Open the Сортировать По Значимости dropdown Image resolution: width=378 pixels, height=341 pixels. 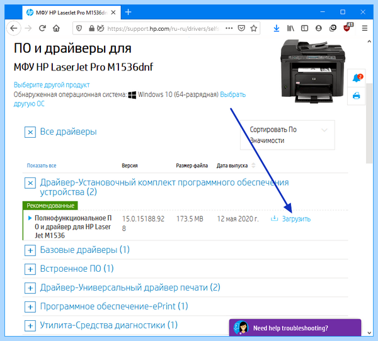[x=287, y=135]
